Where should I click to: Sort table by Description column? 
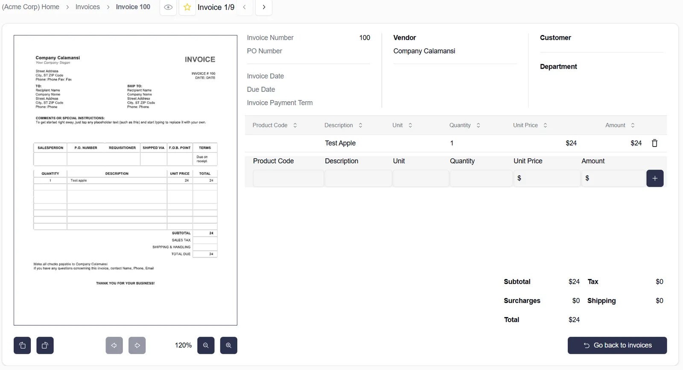click(x=343, y=125)
